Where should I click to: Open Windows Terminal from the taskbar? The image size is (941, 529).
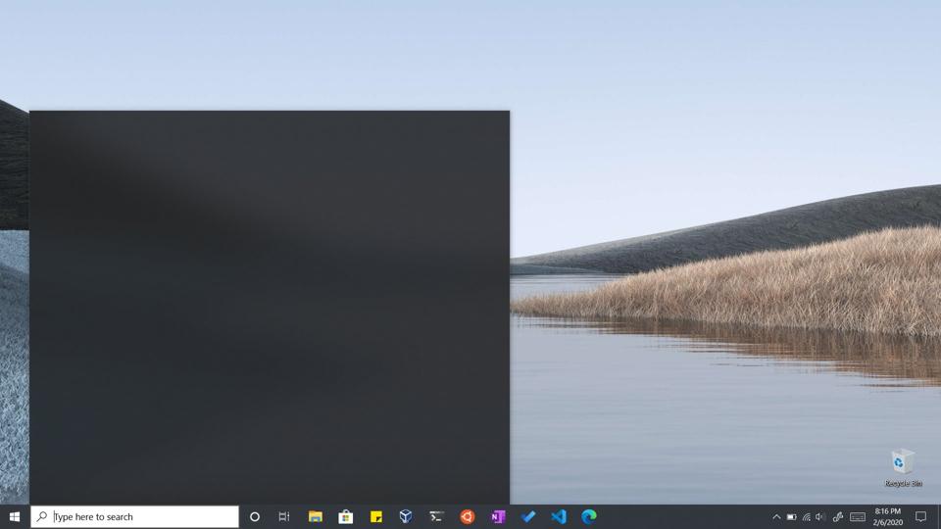(x=437, y=516)
